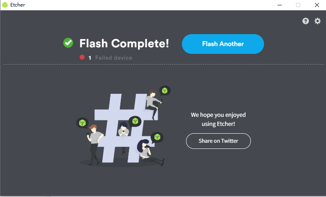Click the green Flash Complete checkmark icon
This screenshot has height=197, width=326.
[x=68, y=43]
